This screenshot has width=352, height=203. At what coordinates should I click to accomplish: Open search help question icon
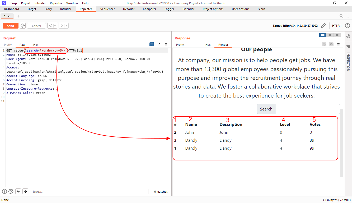tap(4, 191)
